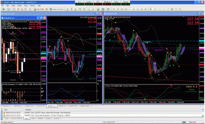Open the Alerts tab in Terminal

coord(33,118)
